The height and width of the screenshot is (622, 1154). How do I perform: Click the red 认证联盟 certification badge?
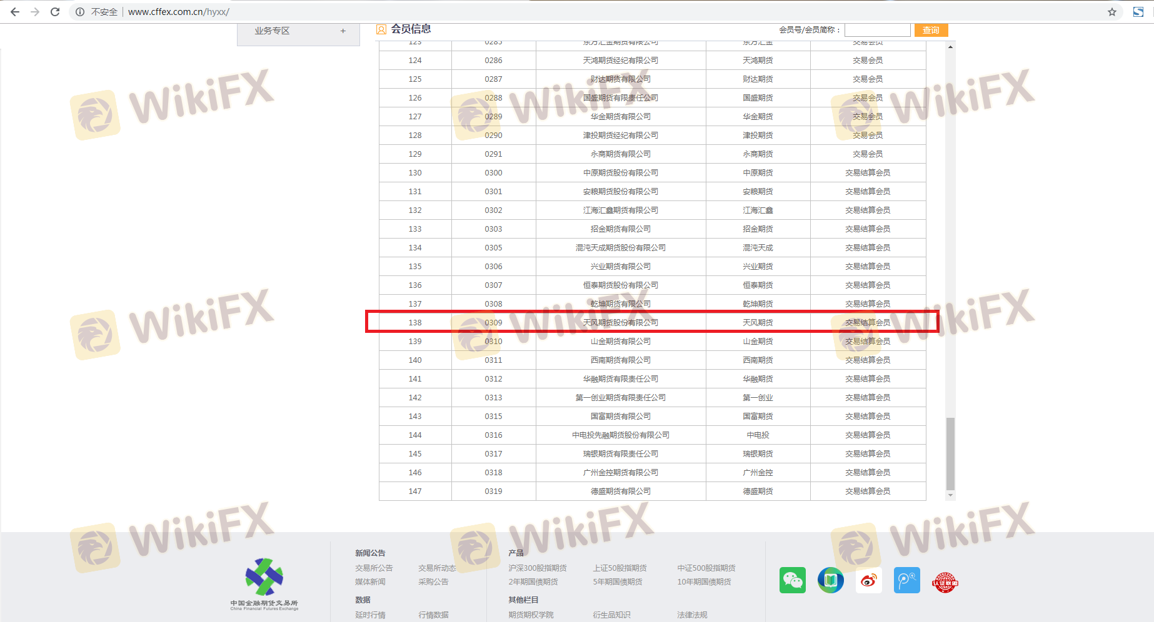pyautogui.click(x=945, y=582)
